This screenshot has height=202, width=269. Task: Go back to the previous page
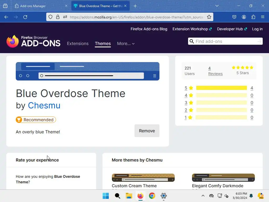(x=6, y=17)
